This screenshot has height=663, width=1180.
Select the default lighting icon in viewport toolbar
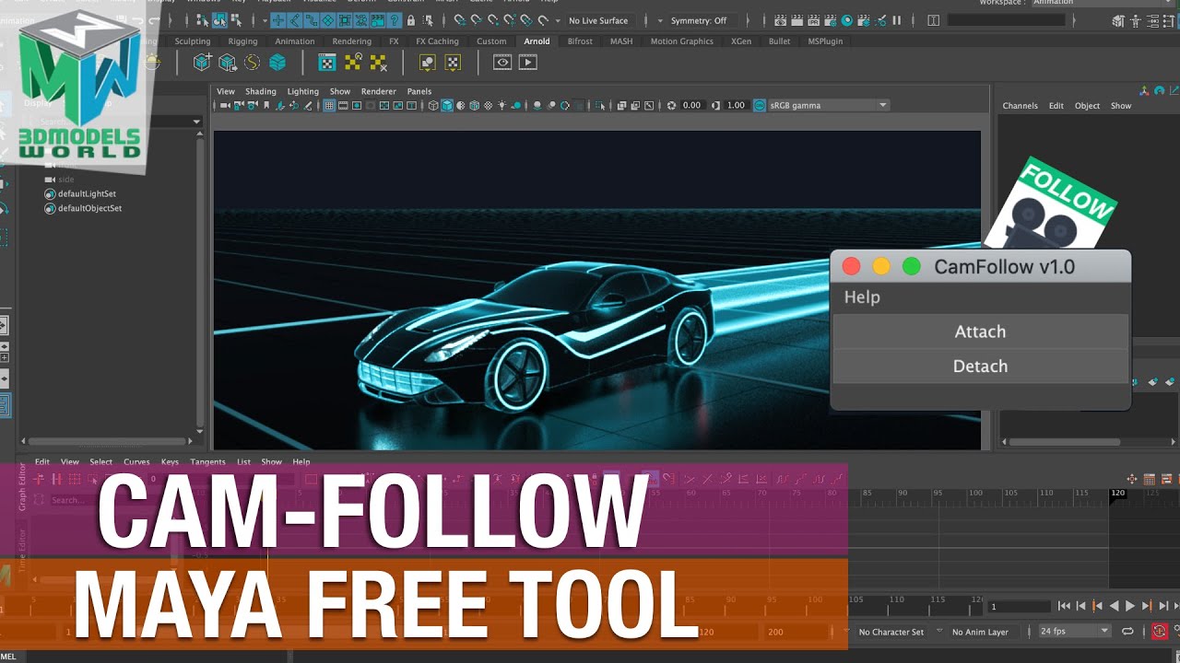[501, 105]
